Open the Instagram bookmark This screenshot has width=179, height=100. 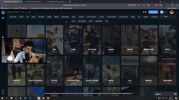55,8
